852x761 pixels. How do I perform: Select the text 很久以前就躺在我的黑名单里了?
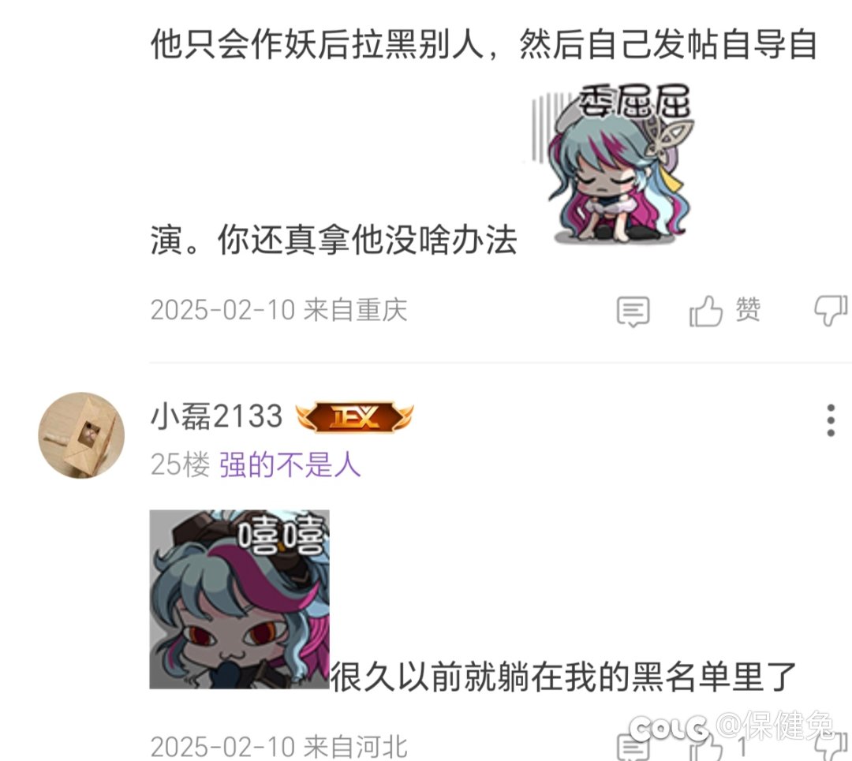[563, 677]
